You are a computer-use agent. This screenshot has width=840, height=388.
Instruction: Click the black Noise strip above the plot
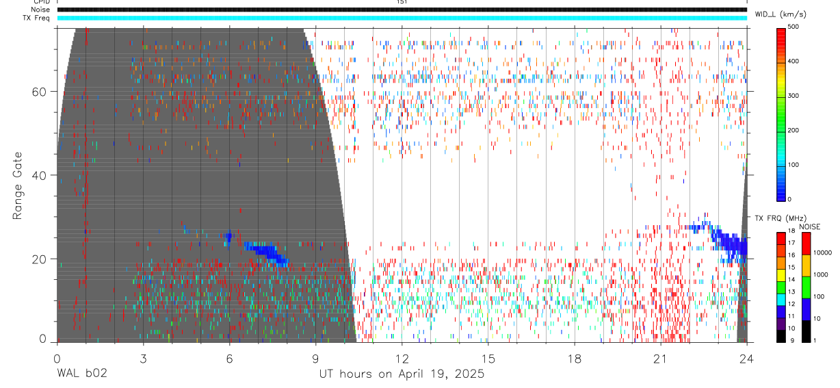click(x=402, y=10)
